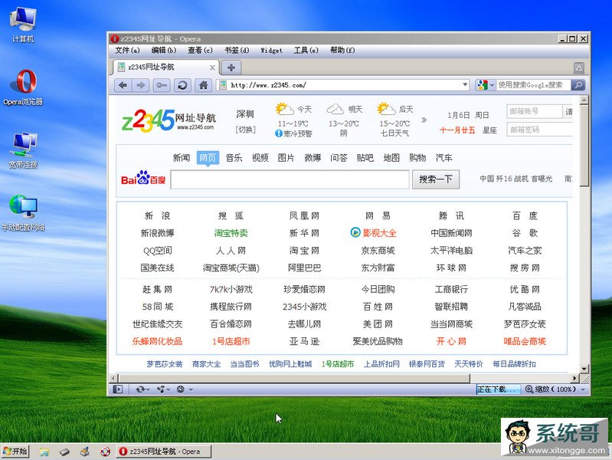Select the 新闻 search tab
The height and width of the screenshot is (460, 612).
(x=182, y=157)
